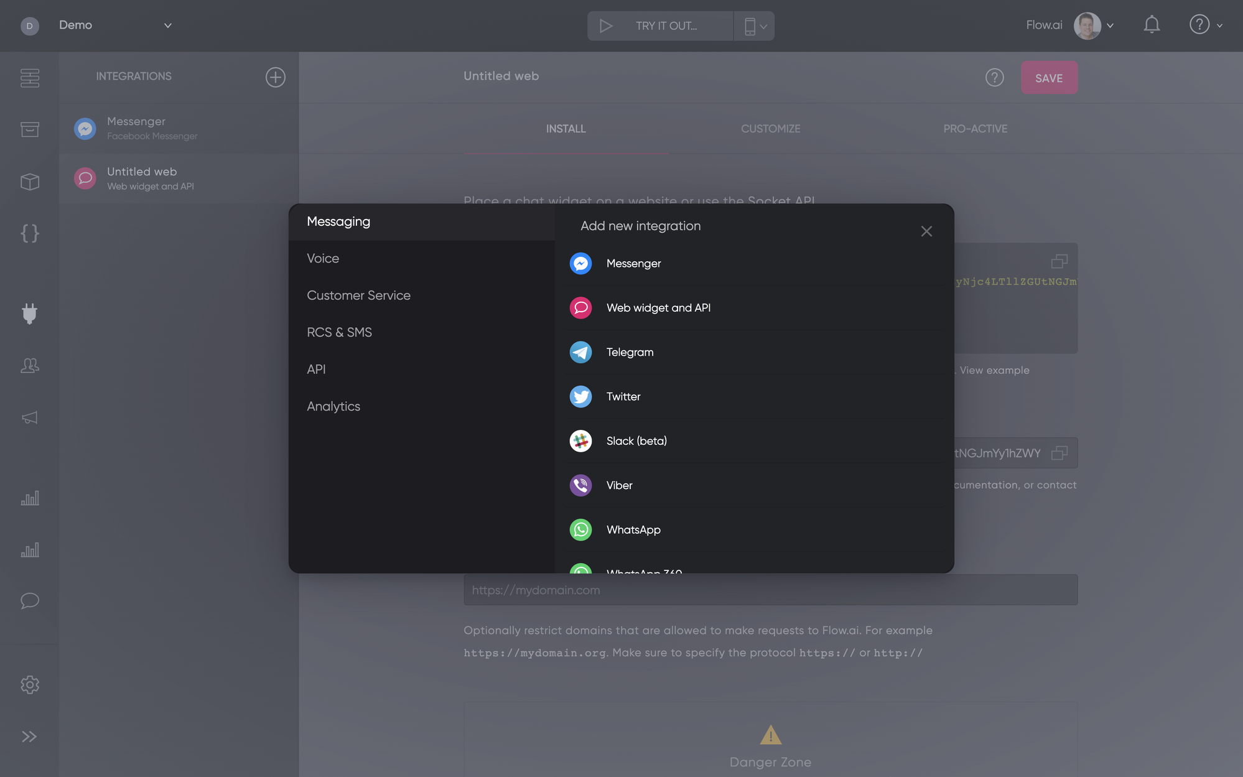Select the Customer Service category

[358, 295]
